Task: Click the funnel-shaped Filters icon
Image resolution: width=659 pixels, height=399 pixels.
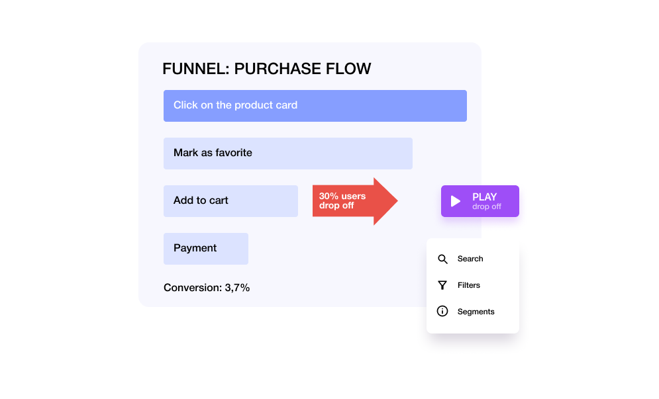Action: click(x=443, y=285)
